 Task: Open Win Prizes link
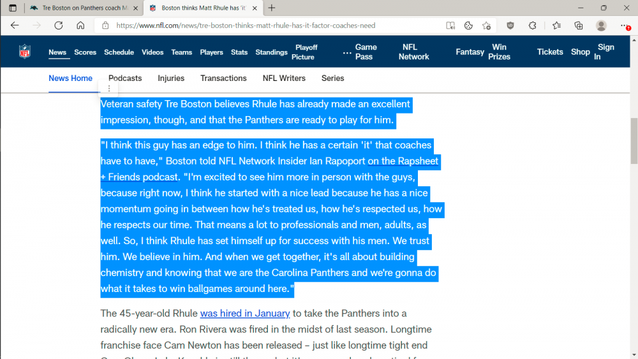tap(500, 52)
